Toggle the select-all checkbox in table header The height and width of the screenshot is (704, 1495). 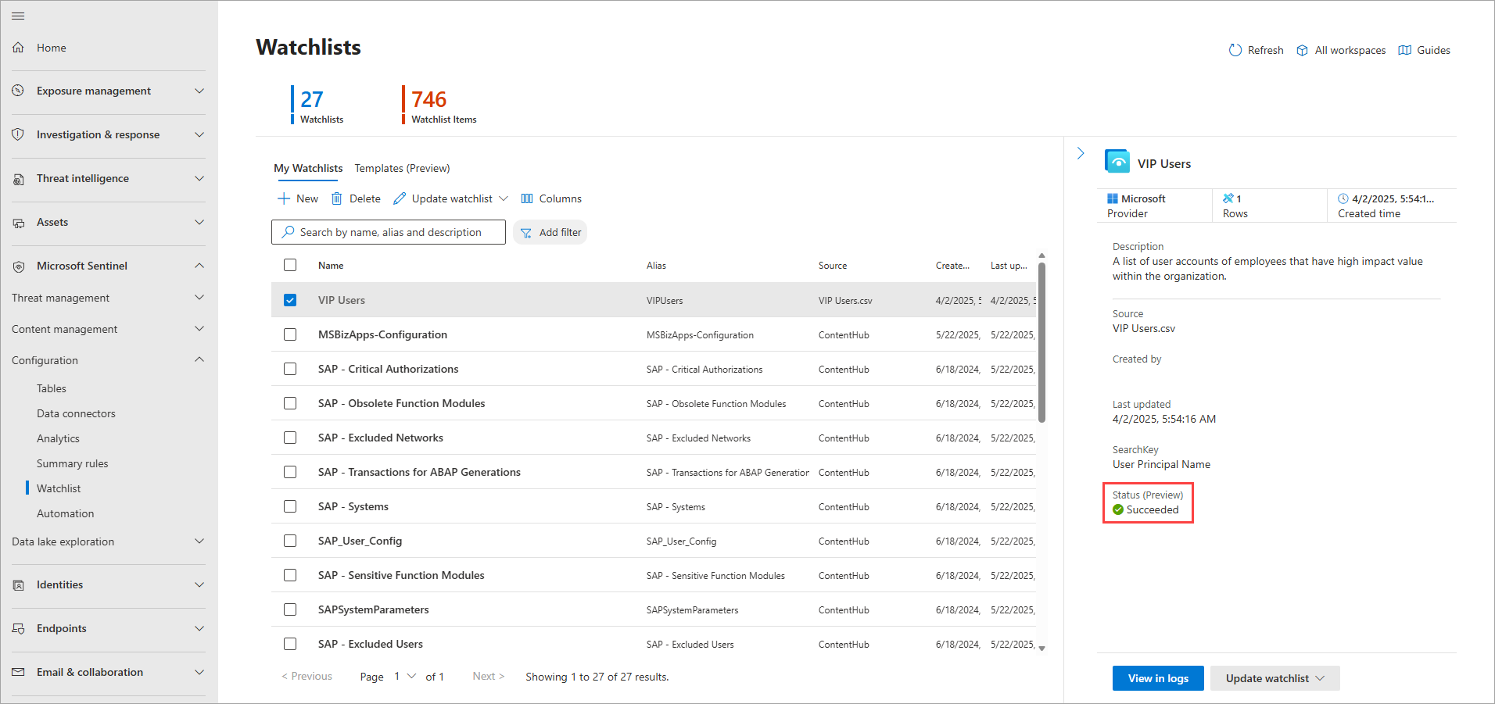(290, 265)
